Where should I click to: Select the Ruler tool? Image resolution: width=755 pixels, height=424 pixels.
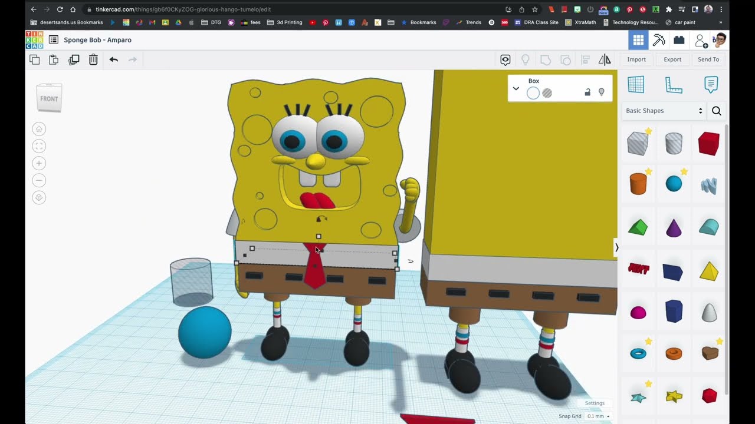coord(674,85)
